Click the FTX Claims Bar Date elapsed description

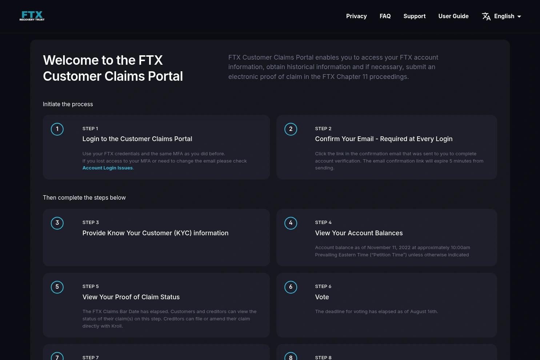point(169,319)
